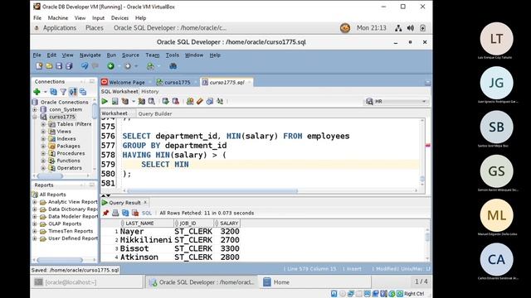Print the query result grid
Image resolution: width=531 pixels, height=298 pixels.
pos(115,213)
